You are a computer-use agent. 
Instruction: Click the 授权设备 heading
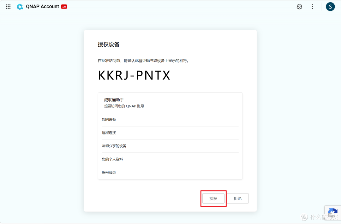109,44
